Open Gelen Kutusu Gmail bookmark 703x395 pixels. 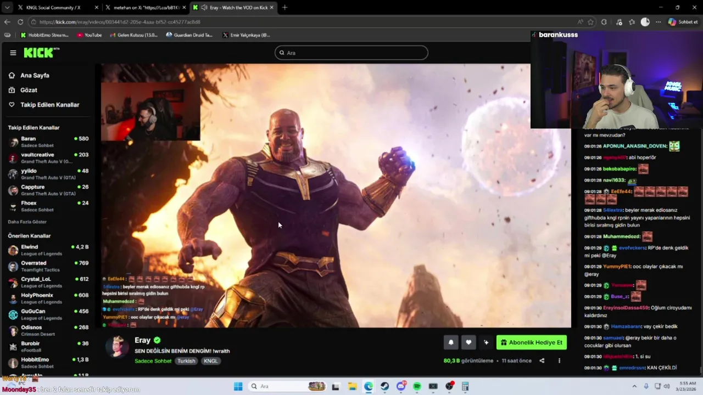pos(133,35)
